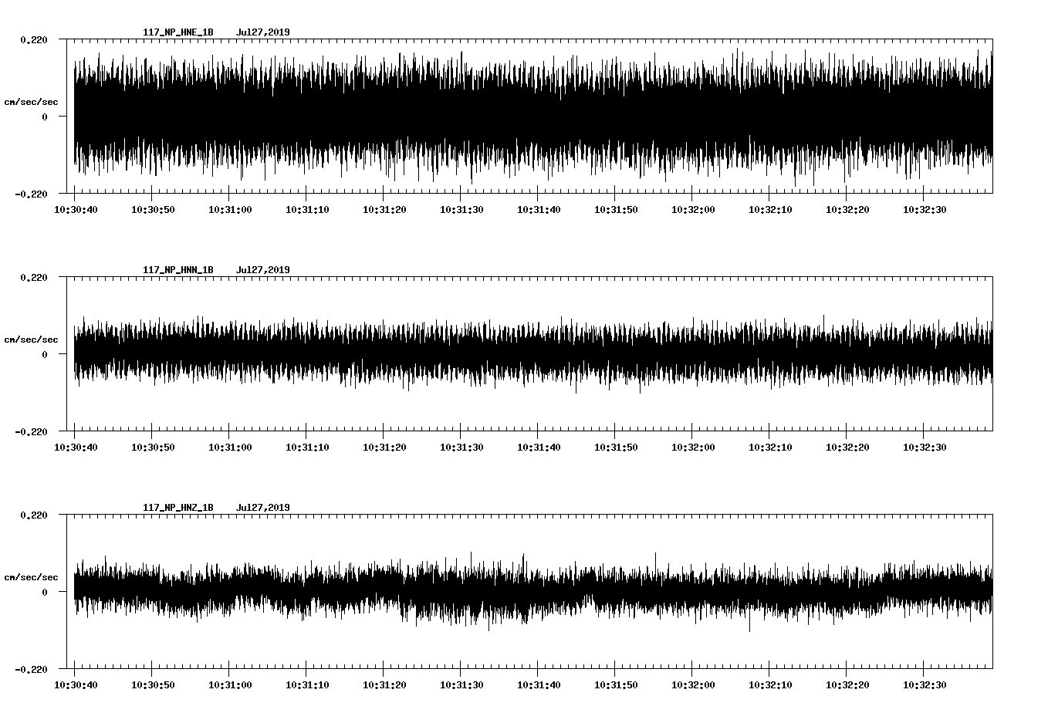Viewport: 1048px width, 713px height.
Task: Click the Jul27,2019 date above the HNZ plot
Action: point(262,508)
